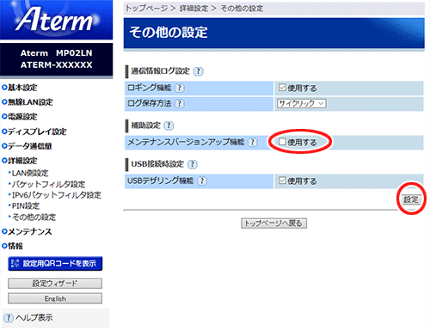
Task: Expand the メンテナンス menu
Action: pyautogui.click(x=27, y=231)
